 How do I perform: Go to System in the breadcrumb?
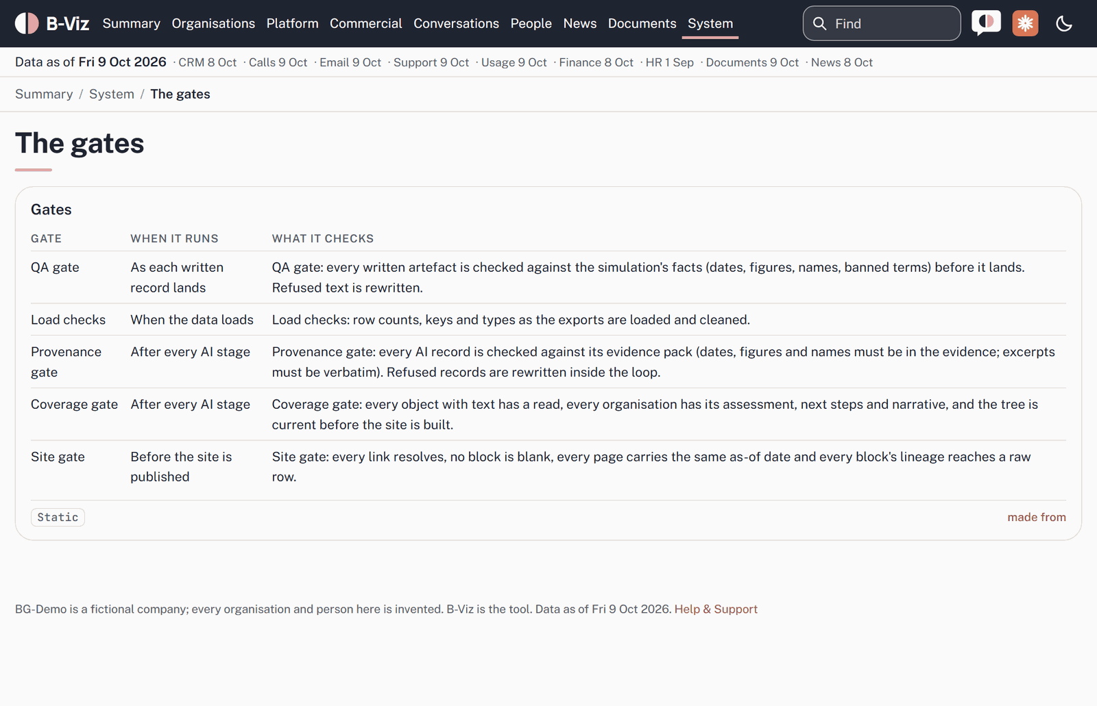[x=112, y=94]
